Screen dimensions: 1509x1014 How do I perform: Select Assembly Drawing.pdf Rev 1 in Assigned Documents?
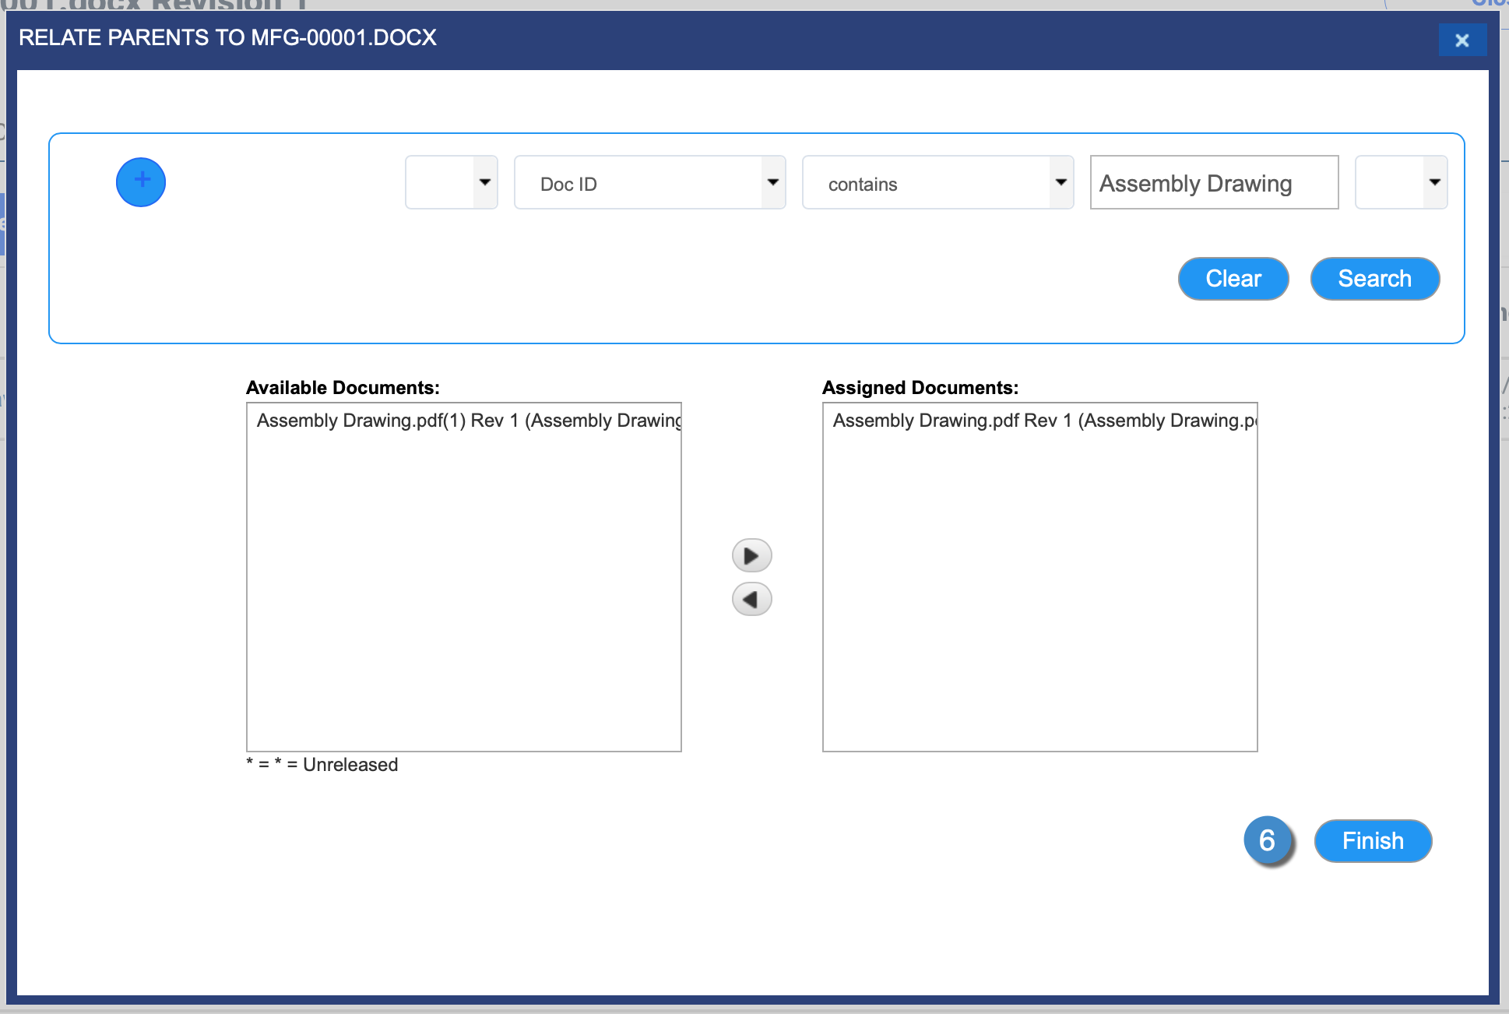point(1042,421)
